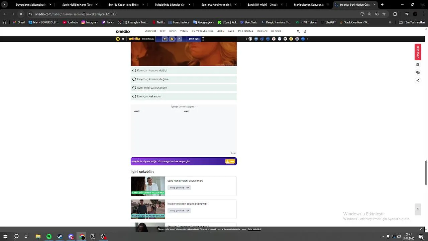
Task: Click 'İçeriği görüntüle' for Sana Hangi Yalanı Söylüyorlar
Action: click(179, 188)
